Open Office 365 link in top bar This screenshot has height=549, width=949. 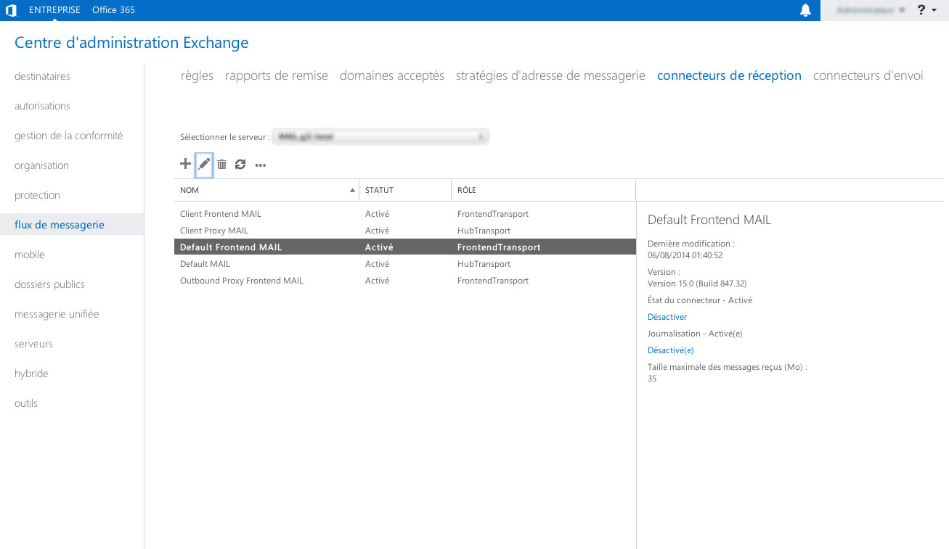click(113, 10)
